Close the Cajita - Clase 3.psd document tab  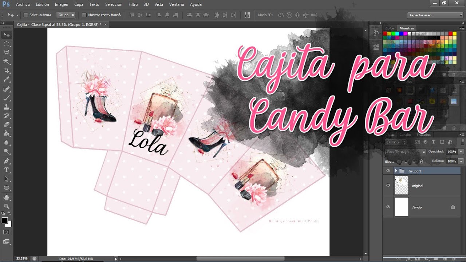pos(106,24)
